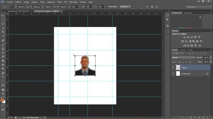Screen dimensions: 213x119
Task: Change screen mode from toolbox bottom
Action: pyautogui.click(x=3, y=110)
